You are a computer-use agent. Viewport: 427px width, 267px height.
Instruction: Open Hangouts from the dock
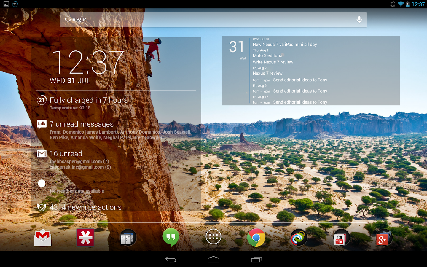coord(171,237)
